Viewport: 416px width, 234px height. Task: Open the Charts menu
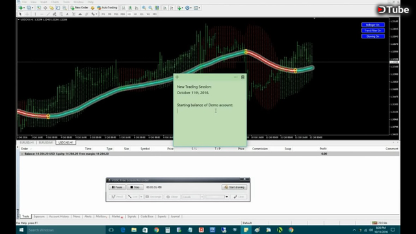(x=55, y=2)
